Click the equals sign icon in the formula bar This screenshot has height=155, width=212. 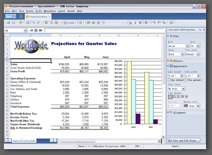40,30
